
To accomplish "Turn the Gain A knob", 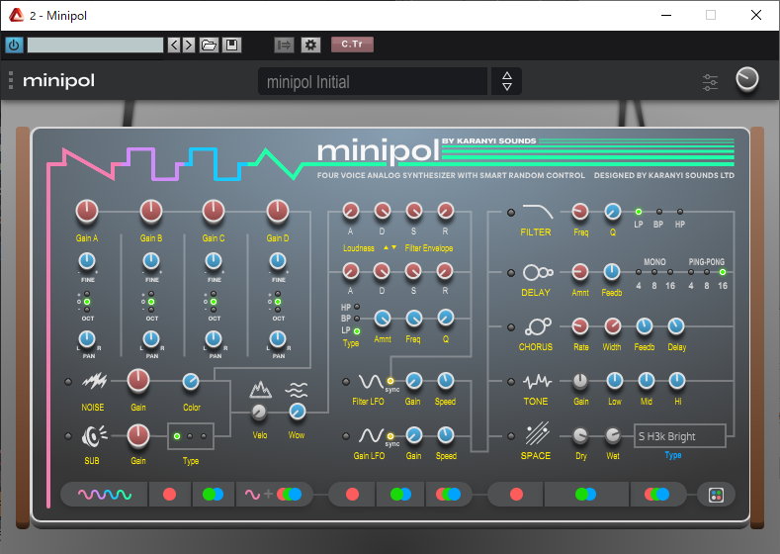I will tap(87, 211).
